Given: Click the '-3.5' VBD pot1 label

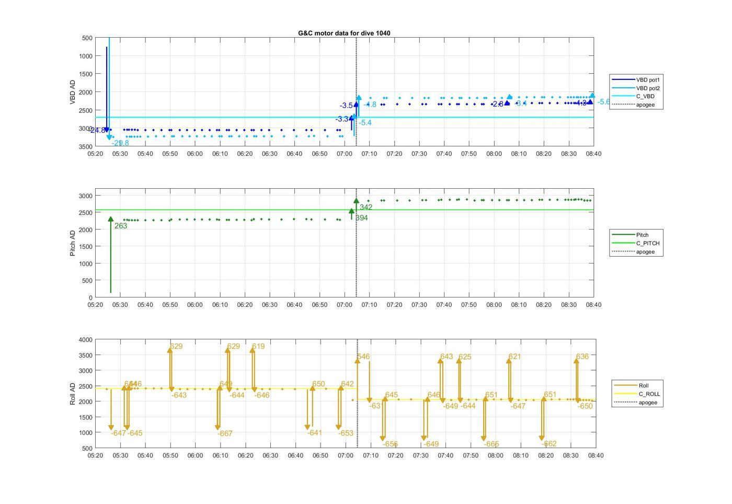Looking at the screenshot, I should pos(346,106).
